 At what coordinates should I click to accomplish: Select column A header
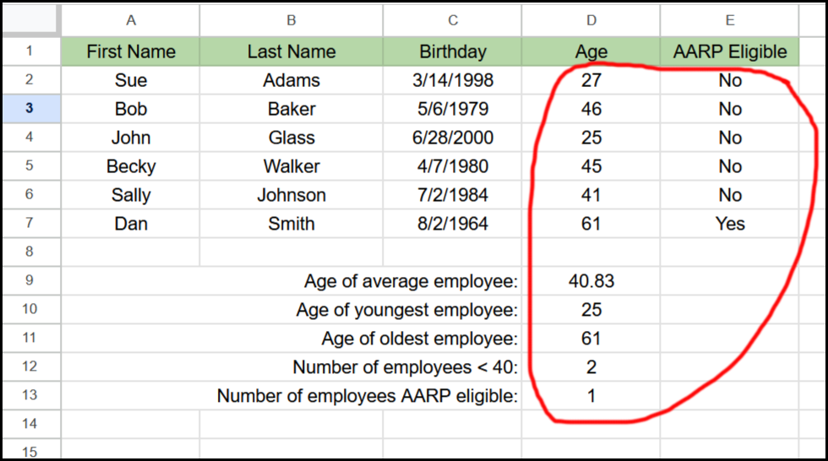pos(130,20)
